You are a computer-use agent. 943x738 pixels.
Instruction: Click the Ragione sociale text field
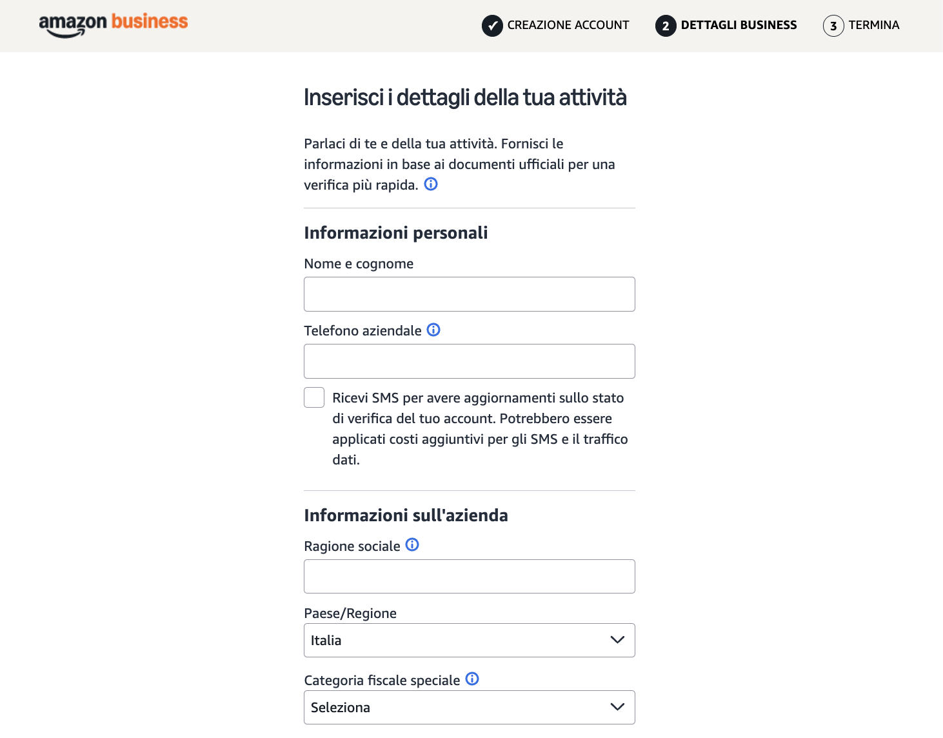coord(469,576)
